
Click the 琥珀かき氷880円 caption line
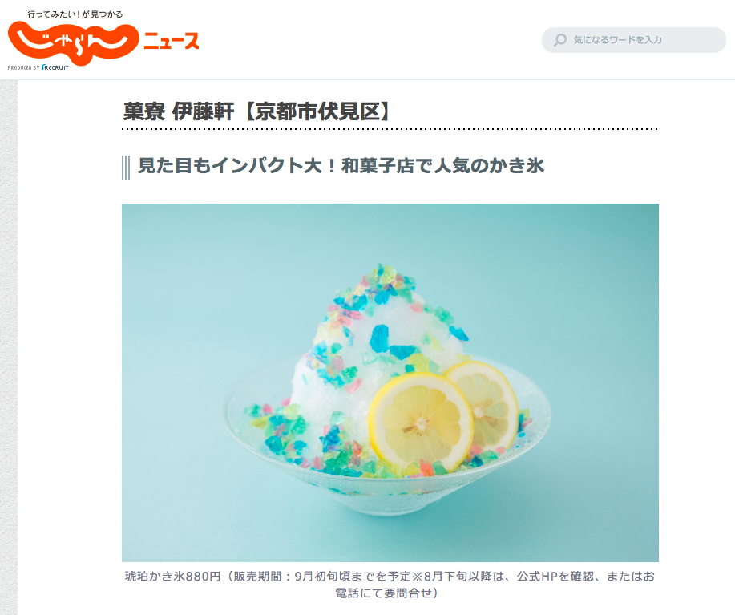(390, 576)
